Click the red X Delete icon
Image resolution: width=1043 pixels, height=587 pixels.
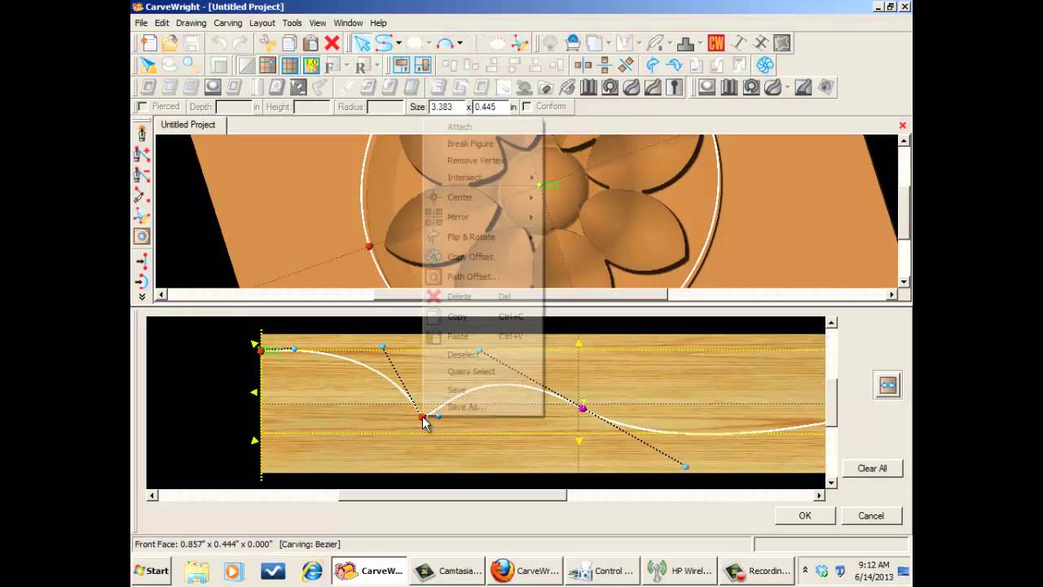point(332,43)
